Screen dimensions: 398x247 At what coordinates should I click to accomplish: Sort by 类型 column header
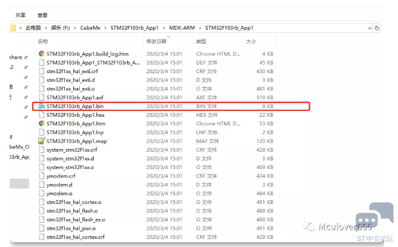click(x=201, y=41)
